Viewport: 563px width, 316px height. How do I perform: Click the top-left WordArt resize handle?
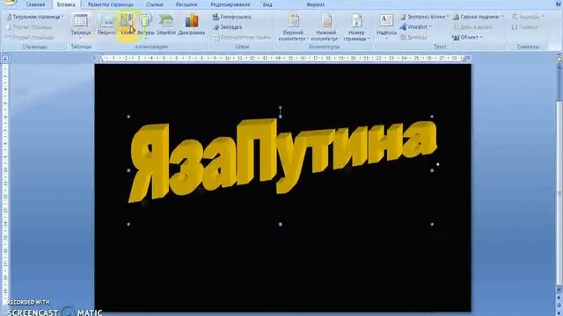coord(128,117)
